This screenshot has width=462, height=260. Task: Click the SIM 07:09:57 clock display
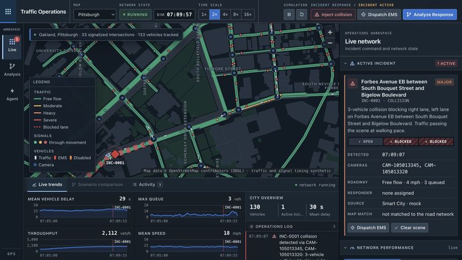click(174, 14)
